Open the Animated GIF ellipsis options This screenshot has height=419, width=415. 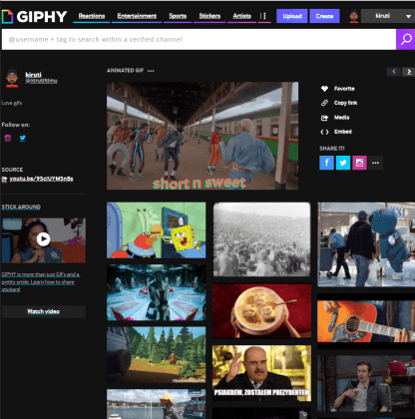tap(151, 71)
